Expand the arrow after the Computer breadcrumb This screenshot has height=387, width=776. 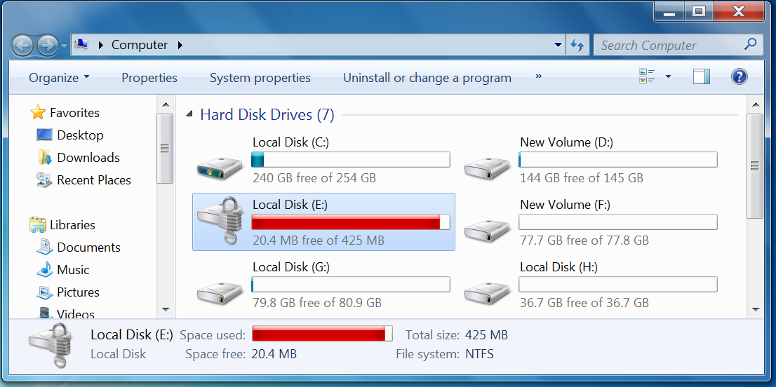180,45
